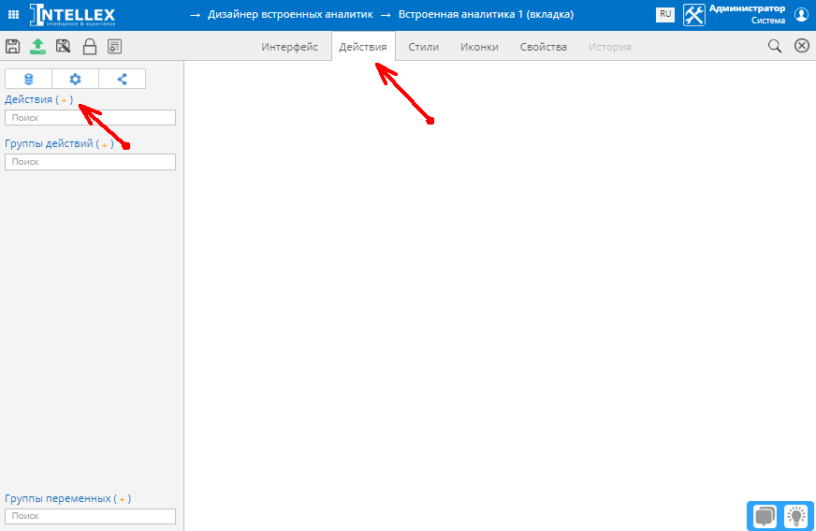Screen dimensions: 816x531
Task: Open the Стили tab
Action: pos(424,47)
